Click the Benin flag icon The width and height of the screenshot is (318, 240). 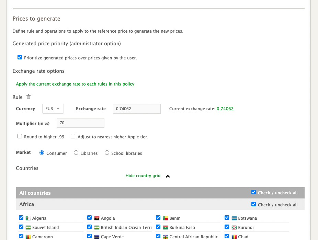[166, 218]
